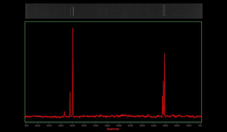Click the 6000 axis tick label
This screenshot has height=132, width=227.
pos(130,125)
